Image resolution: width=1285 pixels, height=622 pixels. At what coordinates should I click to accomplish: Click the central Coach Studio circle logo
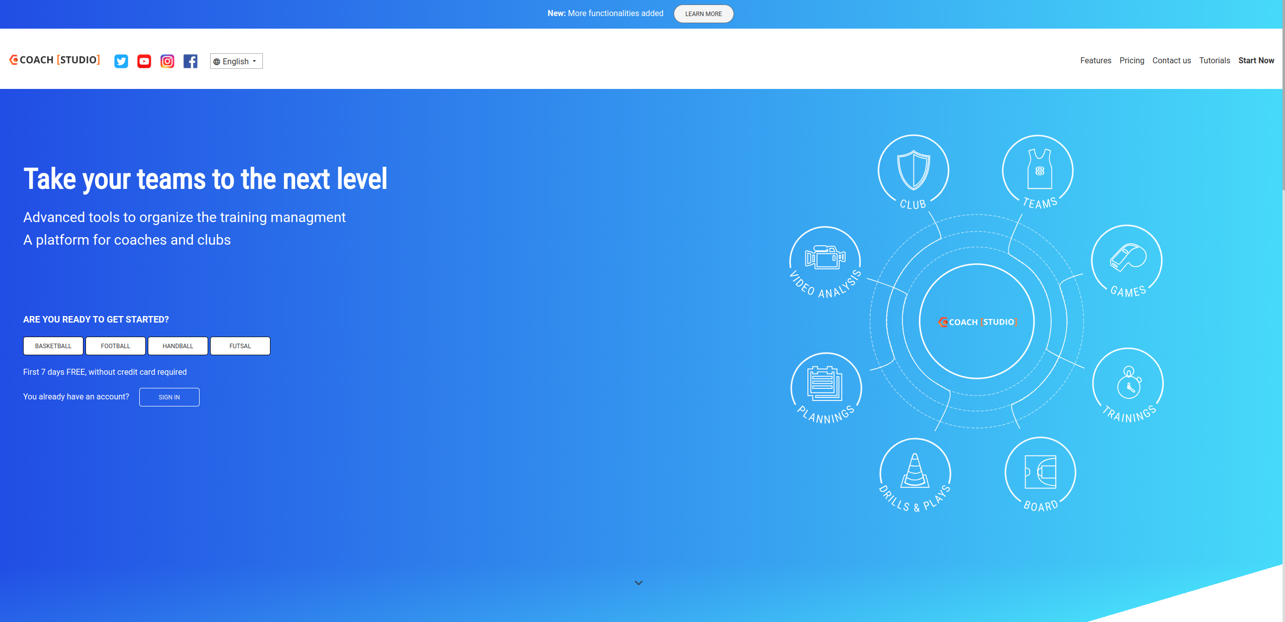pyautogui.click(x=977, y=322)
